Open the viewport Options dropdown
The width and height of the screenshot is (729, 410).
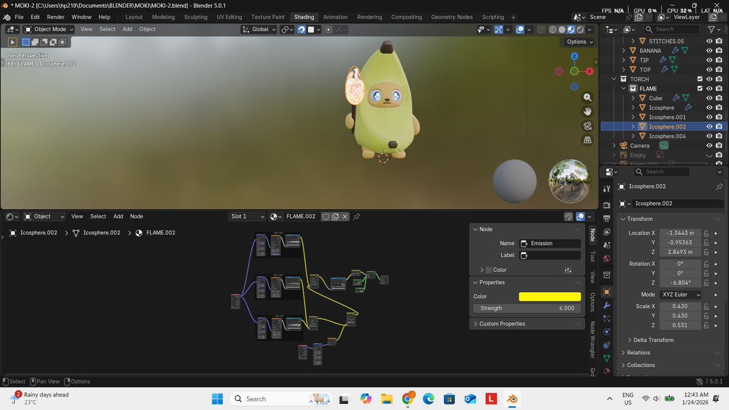(x=580, y=42)
